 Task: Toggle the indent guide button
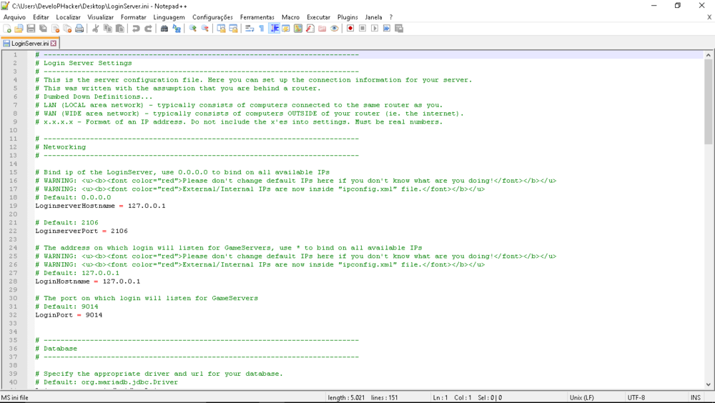[275, 29]
